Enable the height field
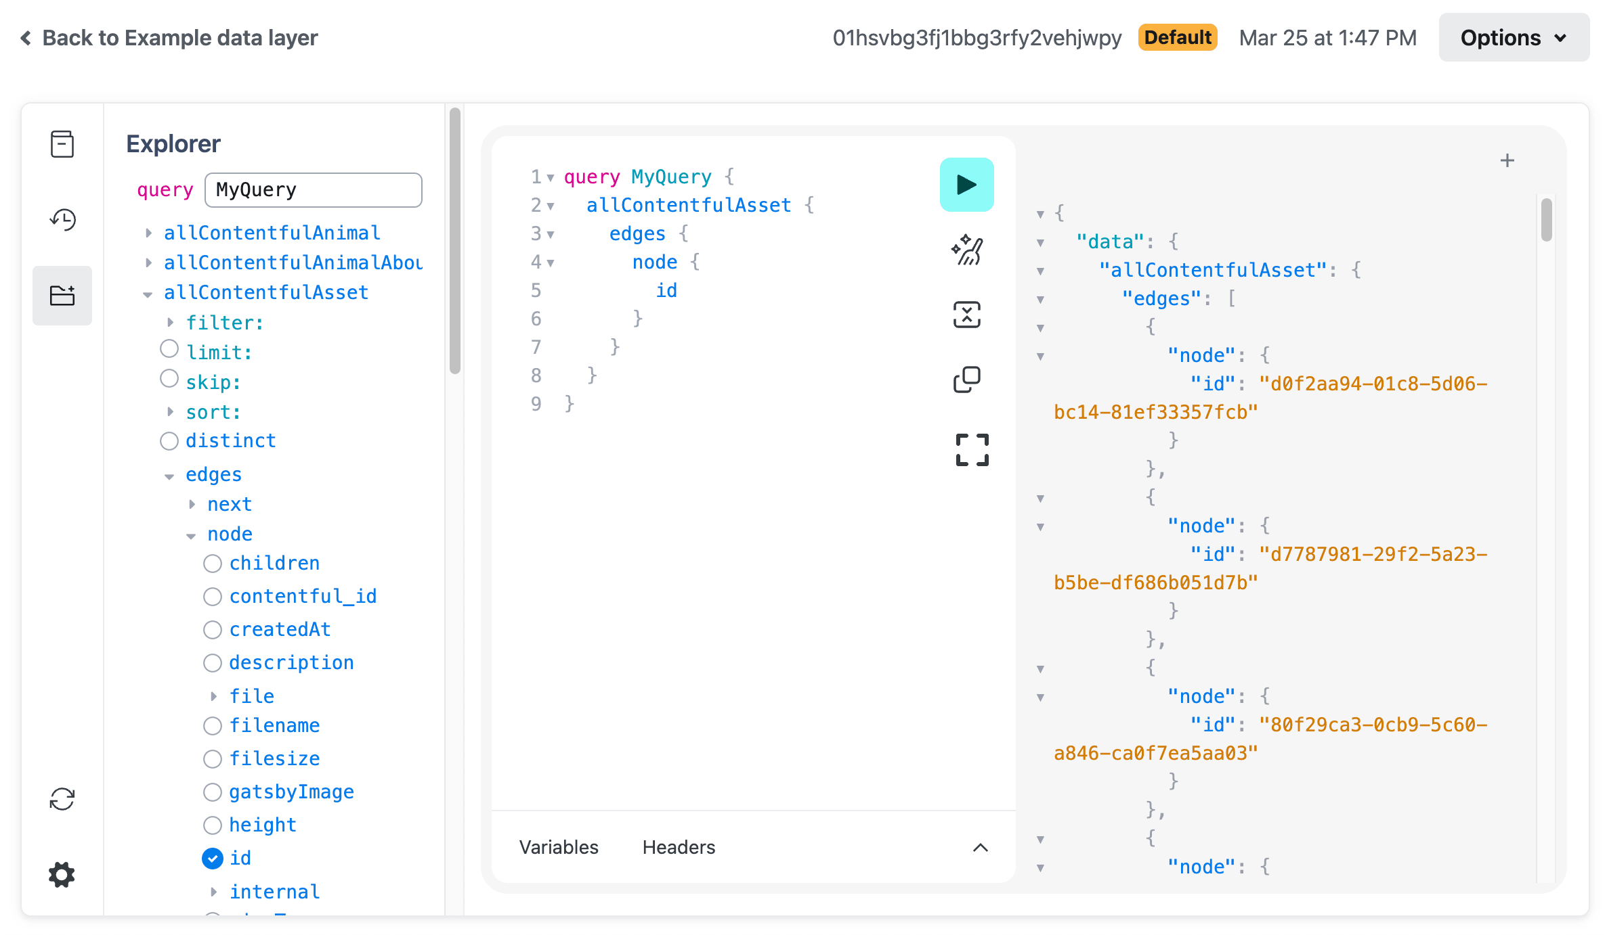The height and width of the screenshot is (935, 1607). pos(213,825)
